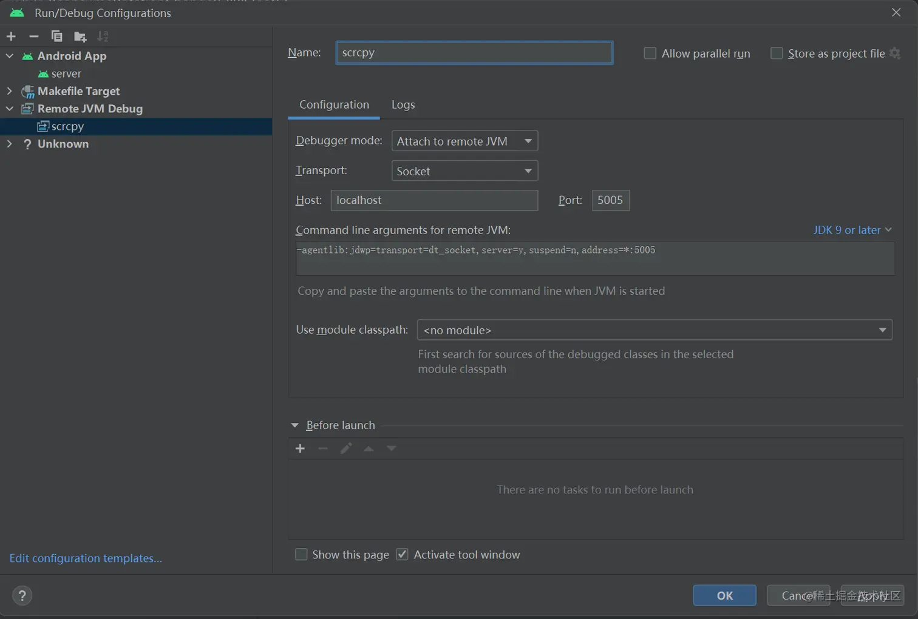Select the Unknown tree node label

pyautogui.click(x=63, y=144)
